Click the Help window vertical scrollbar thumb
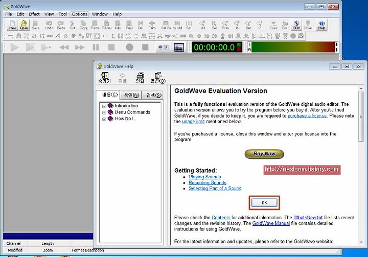This screenshot has height=257, width=368. pyautogui.click(x=361, y=116)
